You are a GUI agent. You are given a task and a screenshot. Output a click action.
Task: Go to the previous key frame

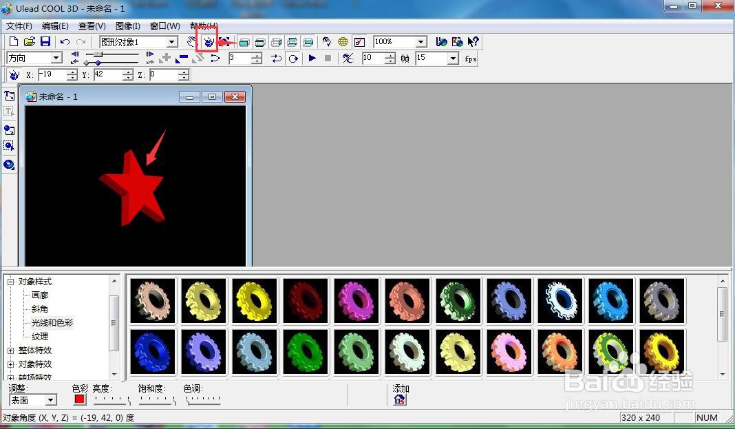(74, 55)
